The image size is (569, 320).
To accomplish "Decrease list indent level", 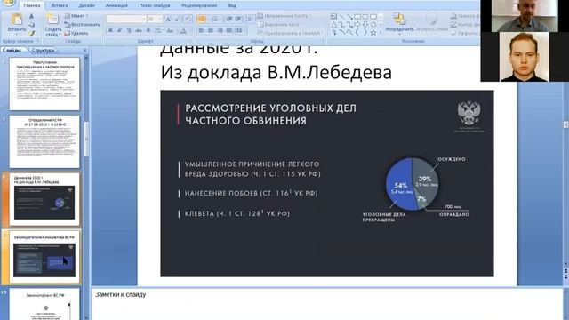I will point(229,19).
